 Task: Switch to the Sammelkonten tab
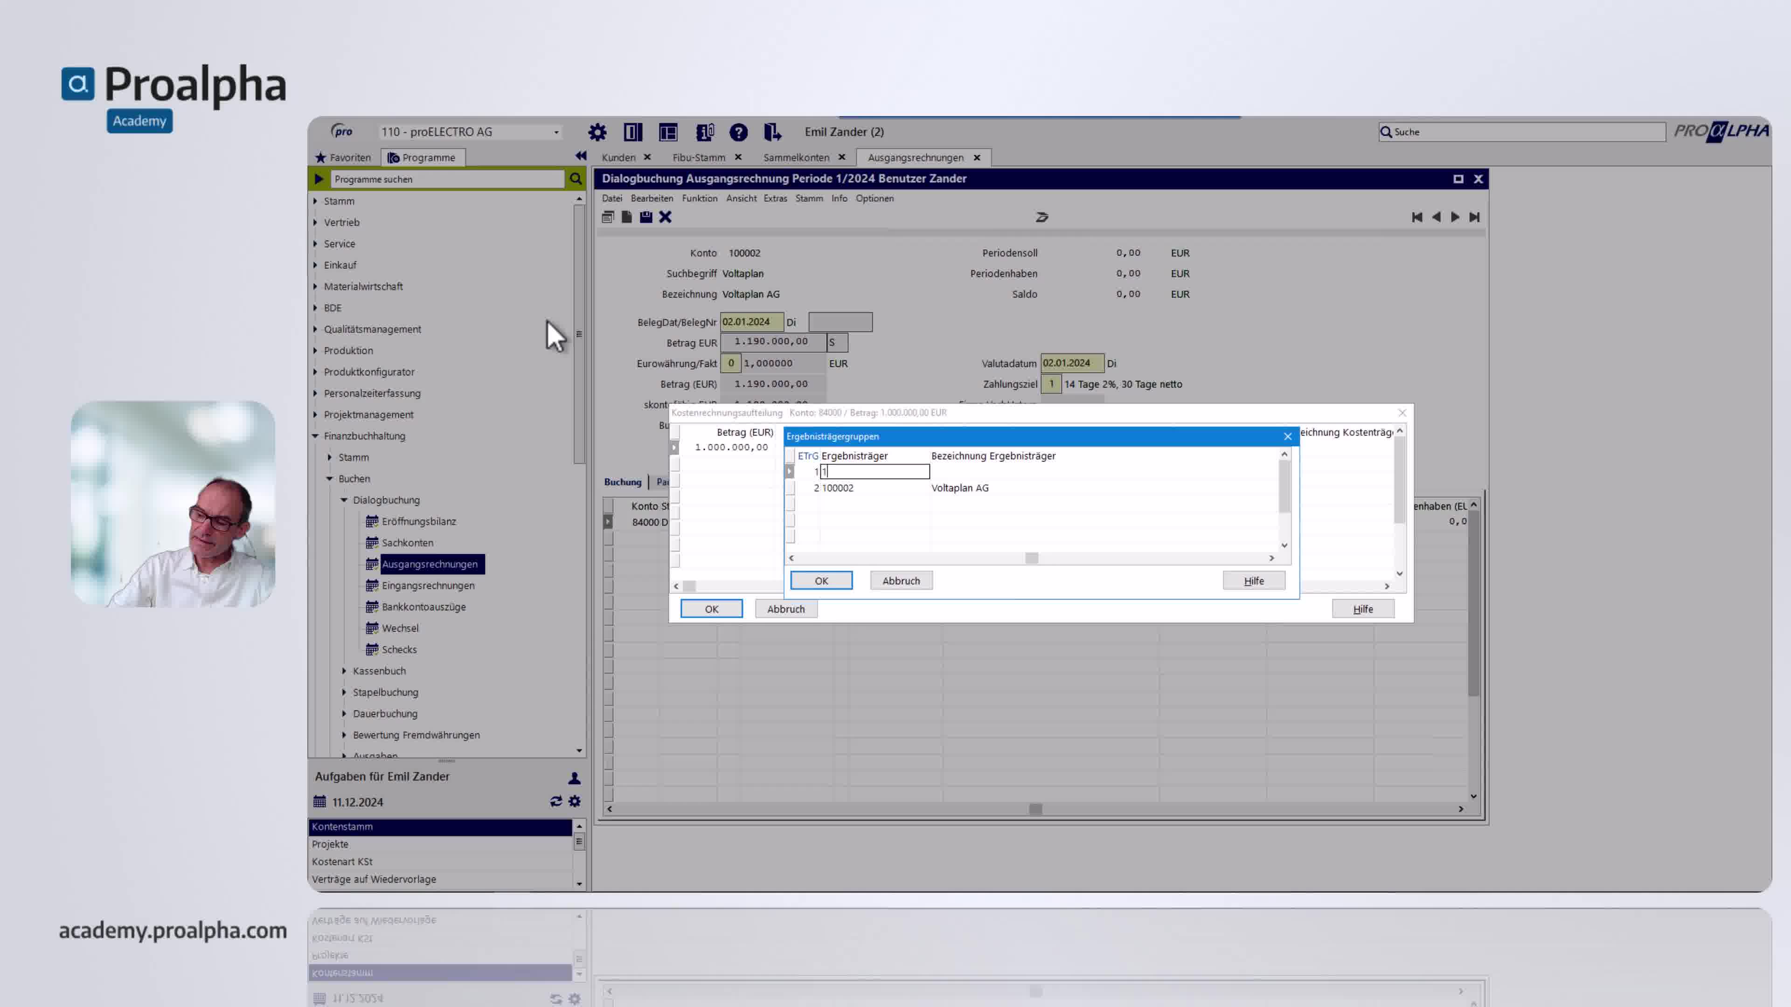point(796,158)
